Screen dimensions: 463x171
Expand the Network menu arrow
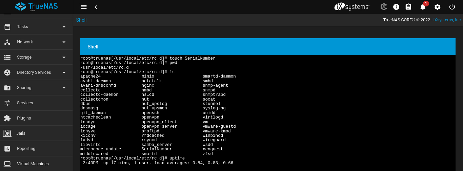click(64, 42)
